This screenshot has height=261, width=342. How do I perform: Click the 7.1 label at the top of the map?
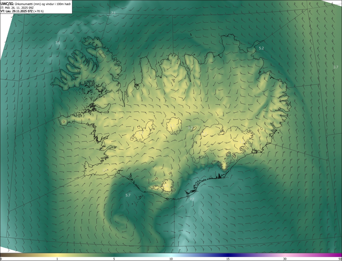point(113,13)
